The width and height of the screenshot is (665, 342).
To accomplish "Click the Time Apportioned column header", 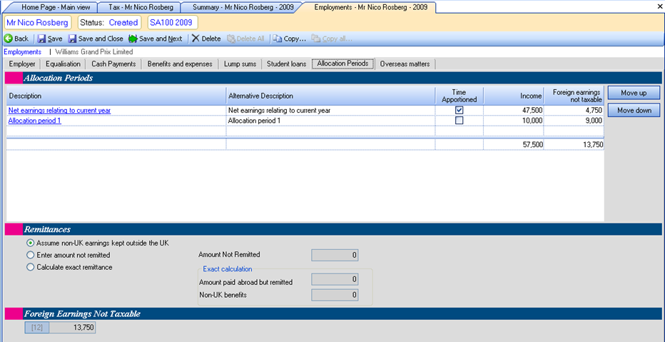I will 460,96.
